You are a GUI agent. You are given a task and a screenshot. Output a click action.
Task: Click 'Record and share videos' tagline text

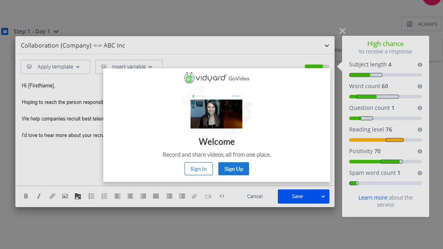tap(217, 155)
